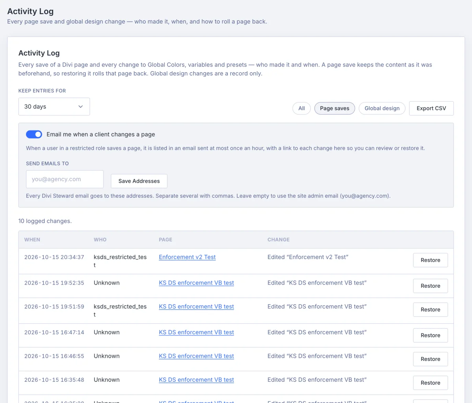Image resolution: width=472 pixels, height=403 pixels.
Task: Click Unknown user in the 16:35:48 row
Action: [107, 380]
